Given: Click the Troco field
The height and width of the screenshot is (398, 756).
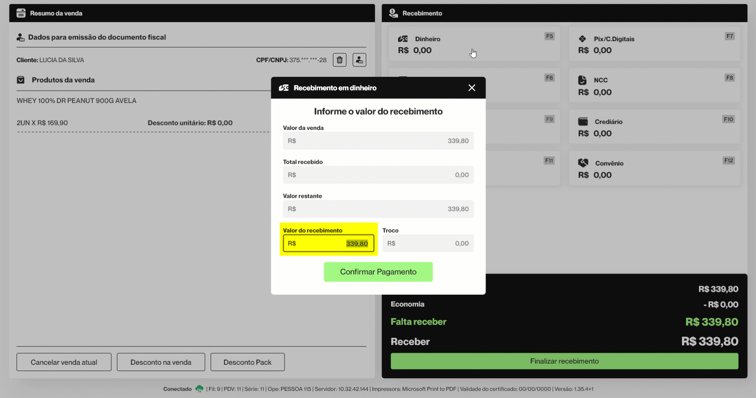Looking at the screenshot, I should (428, 243).
